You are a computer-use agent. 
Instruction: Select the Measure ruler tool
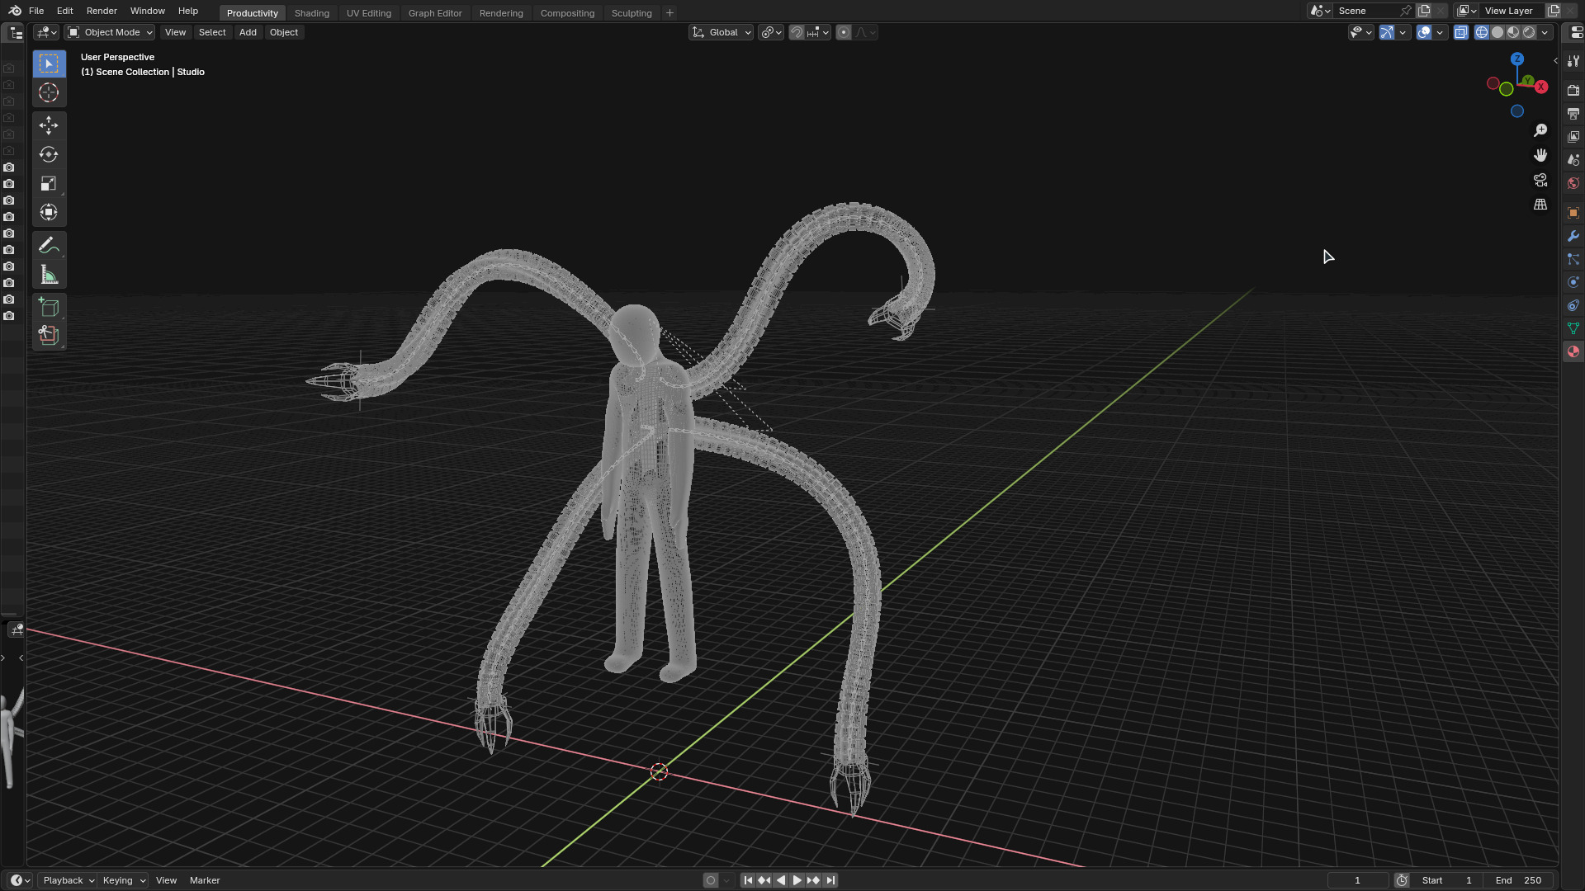tap(49, 275)
